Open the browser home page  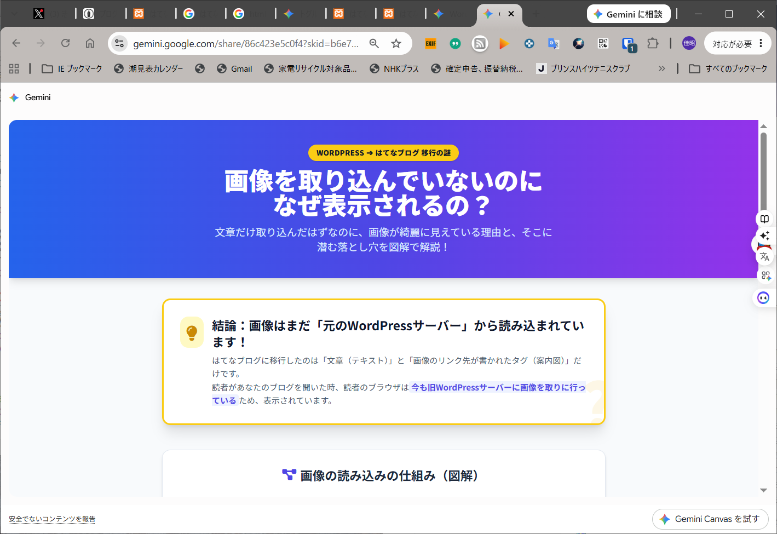coord(90,43)
